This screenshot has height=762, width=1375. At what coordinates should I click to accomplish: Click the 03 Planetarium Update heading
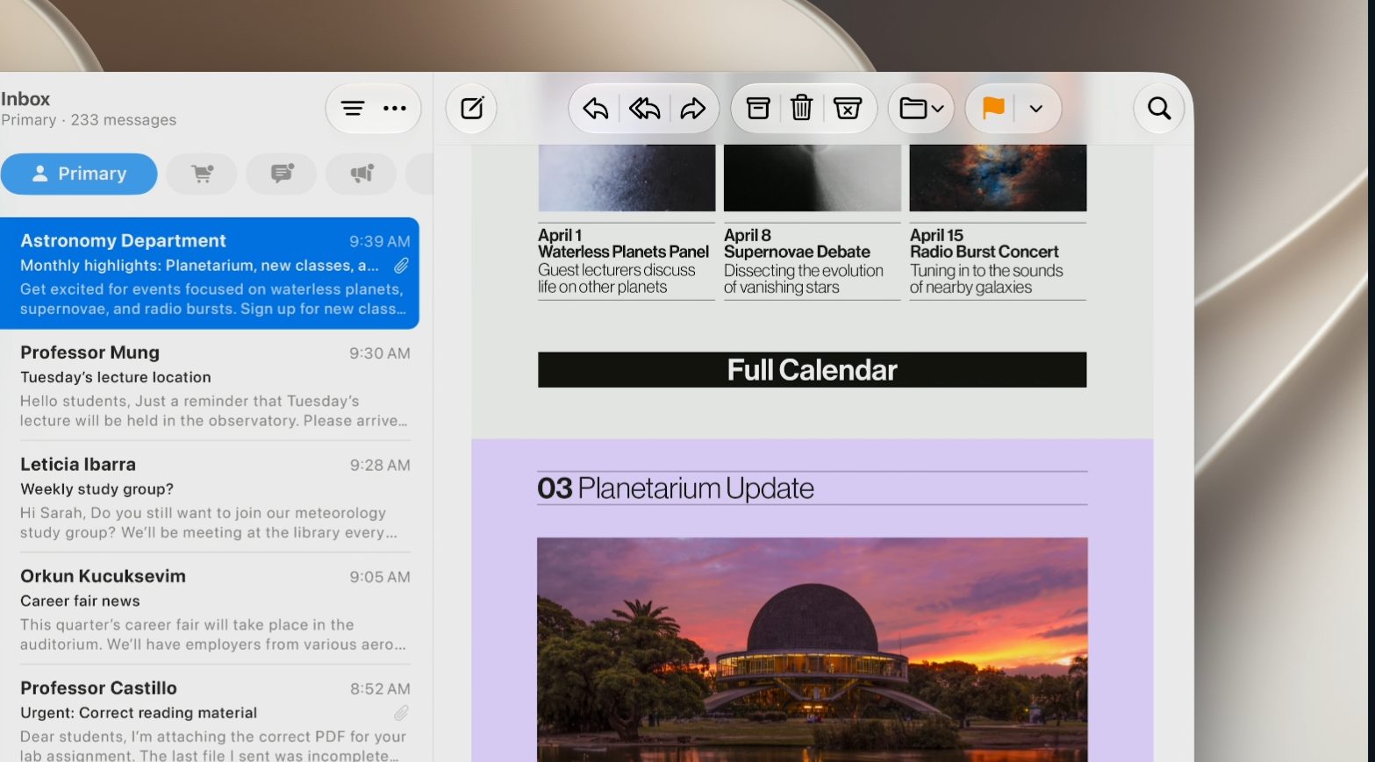pyautogui.click(x=676, y=488)
